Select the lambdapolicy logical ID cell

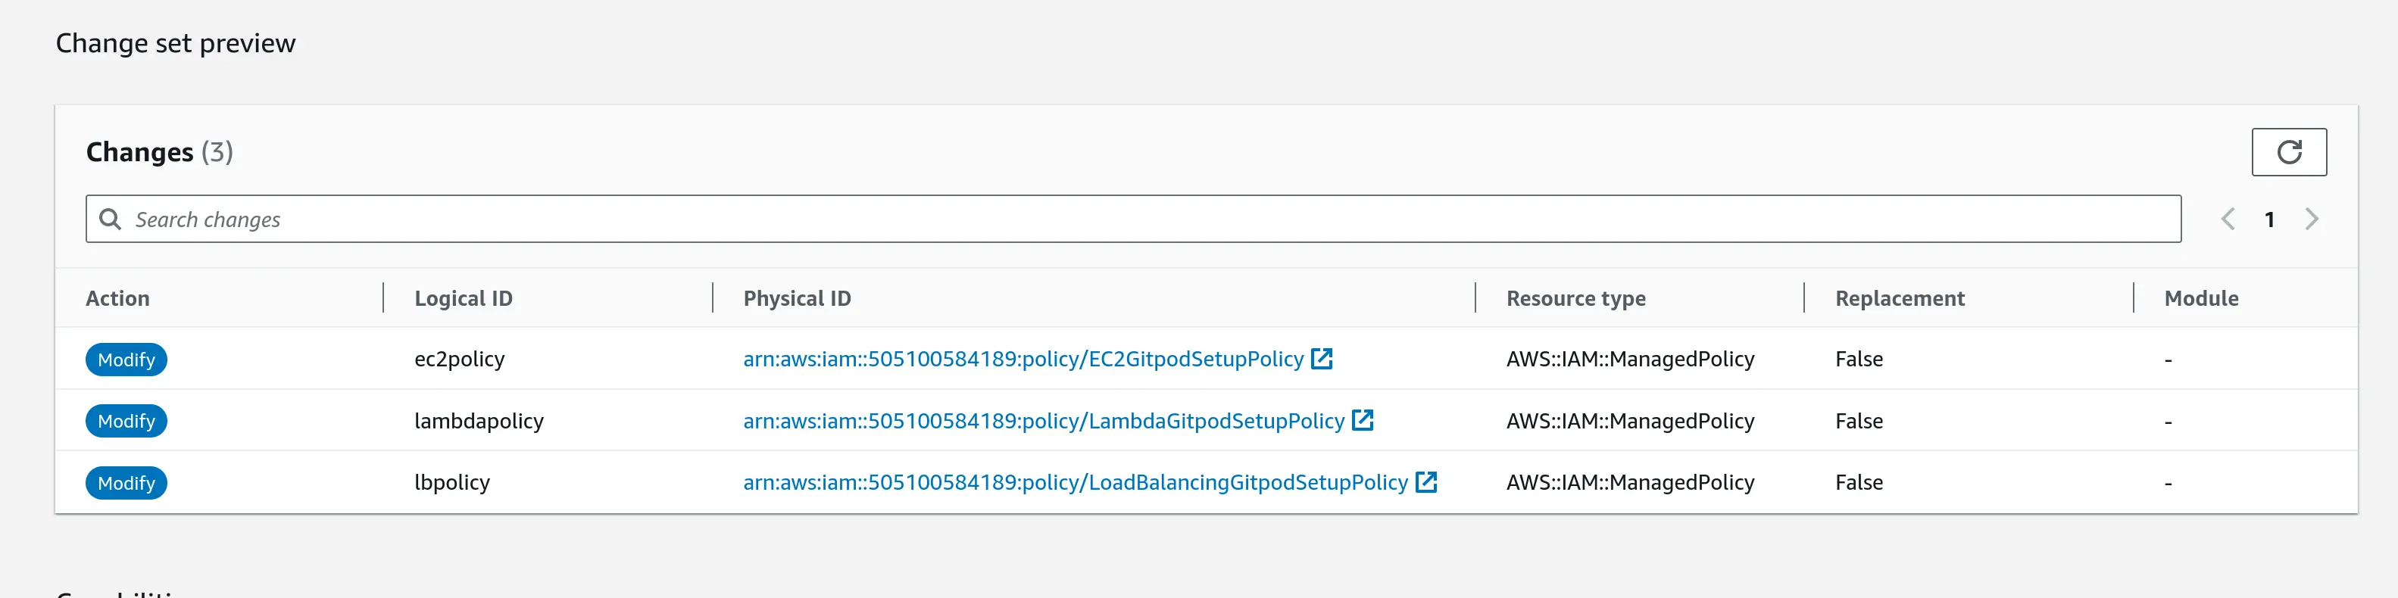click(x=479, y=422)
